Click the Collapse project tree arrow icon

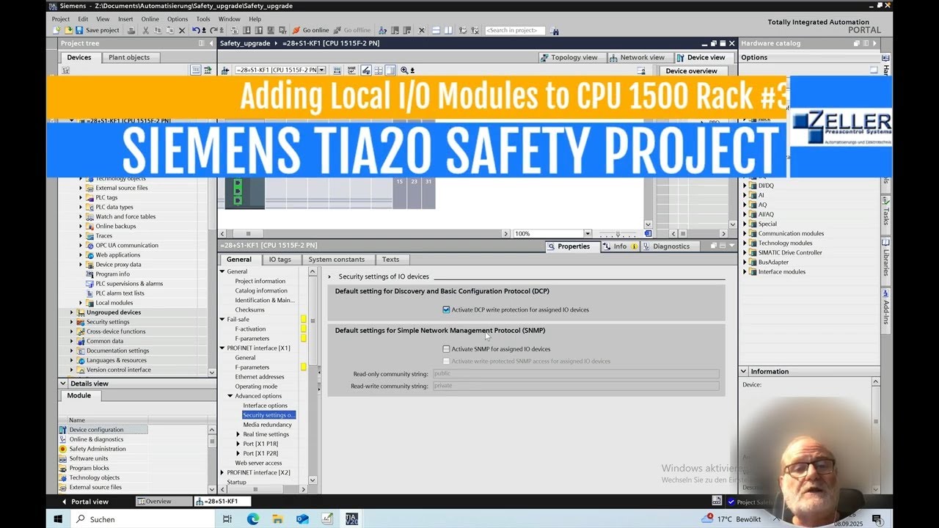click(x=211, y=43)
